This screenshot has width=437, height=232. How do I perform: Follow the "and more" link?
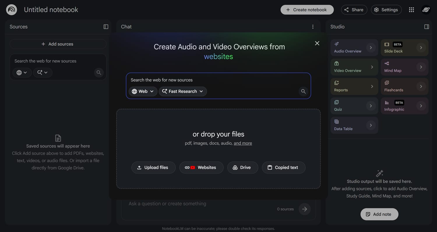pos(243,143)
